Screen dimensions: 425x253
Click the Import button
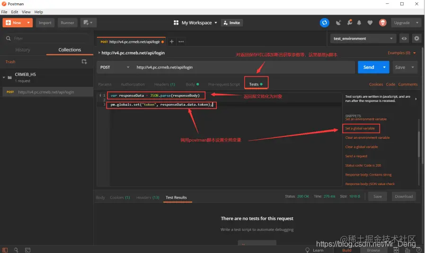(45, 23)
